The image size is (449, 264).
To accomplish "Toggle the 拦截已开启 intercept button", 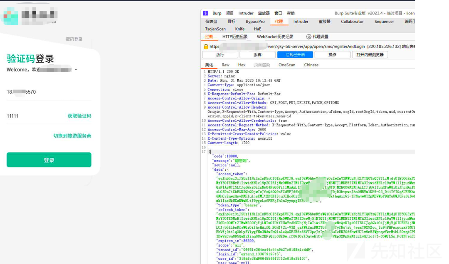I will click(x=294, y=55).
